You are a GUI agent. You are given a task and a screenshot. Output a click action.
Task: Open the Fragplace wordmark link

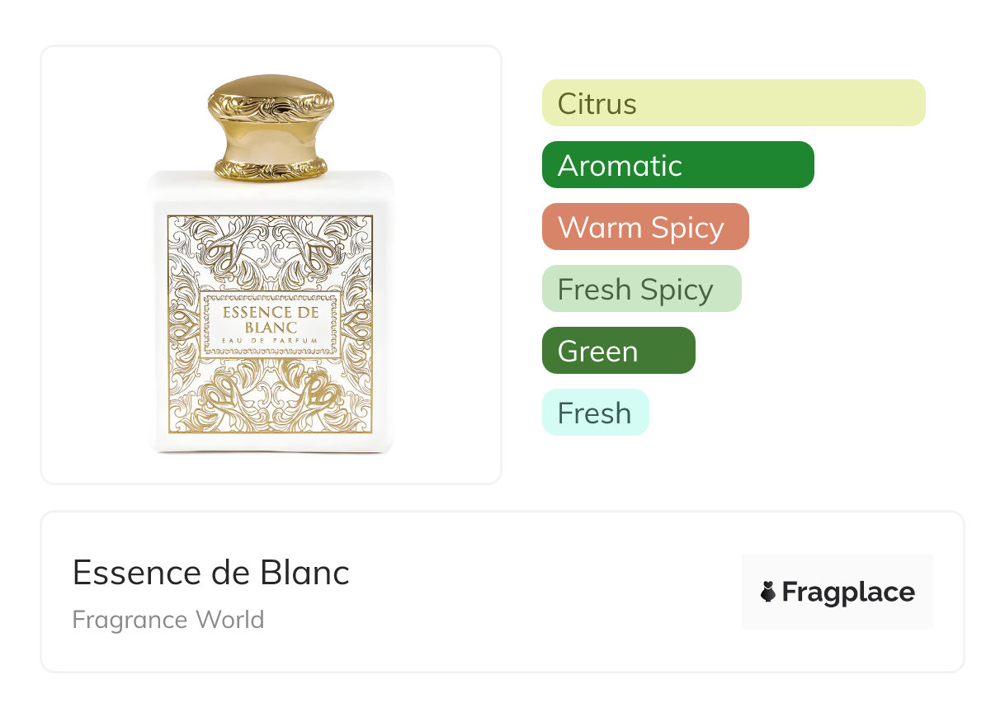coord(848,592)
